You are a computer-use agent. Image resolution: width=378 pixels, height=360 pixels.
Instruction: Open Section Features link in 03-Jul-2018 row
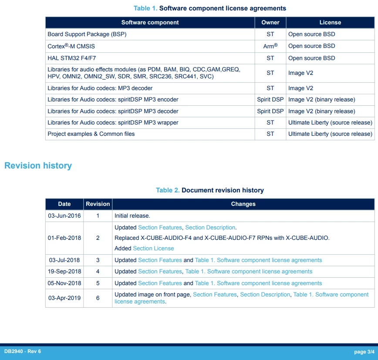(160, 260)
